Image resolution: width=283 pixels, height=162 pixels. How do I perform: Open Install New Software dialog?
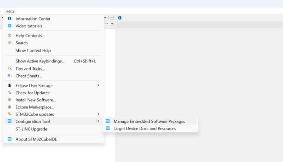pos(35,100)
